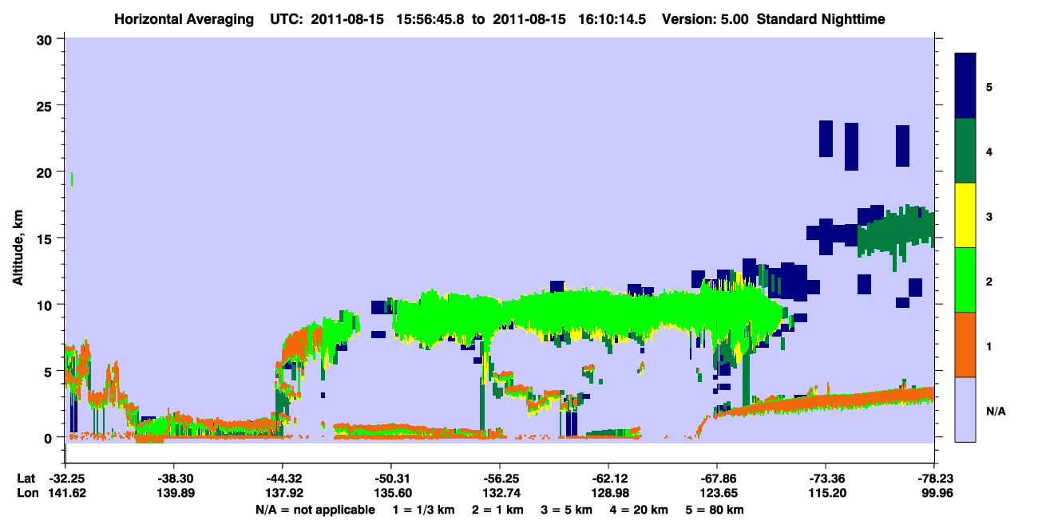The image size is (1038, 532).
Task: Click the 'Lon' row label
Action: click(x=26, y=494)
